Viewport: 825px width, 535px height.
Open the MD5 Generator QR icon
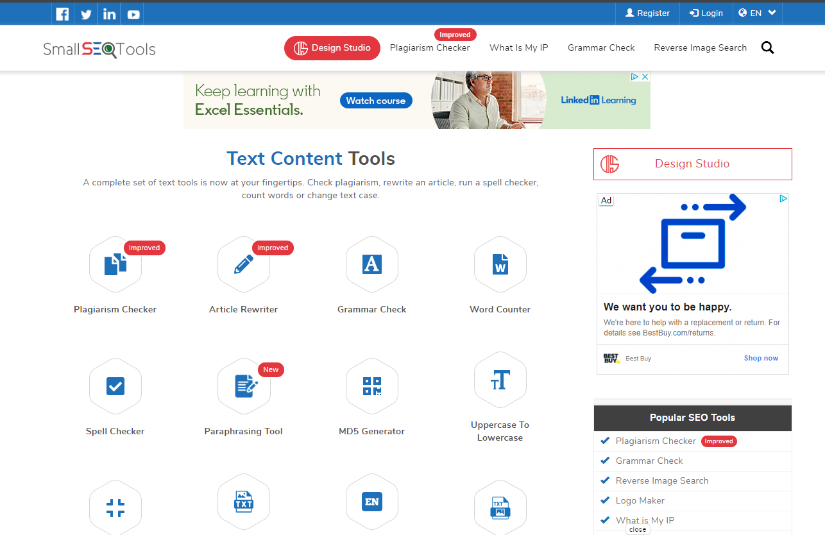[372, 386]
